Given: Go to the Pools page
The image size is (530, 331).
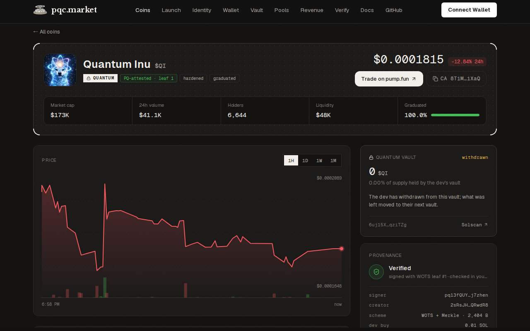Looking at the screenshot, I should click(x=282, y=10).
